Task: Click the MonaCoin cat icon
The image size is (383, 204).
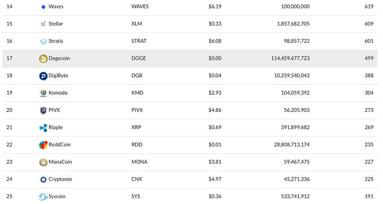Action: pos(43,162)
